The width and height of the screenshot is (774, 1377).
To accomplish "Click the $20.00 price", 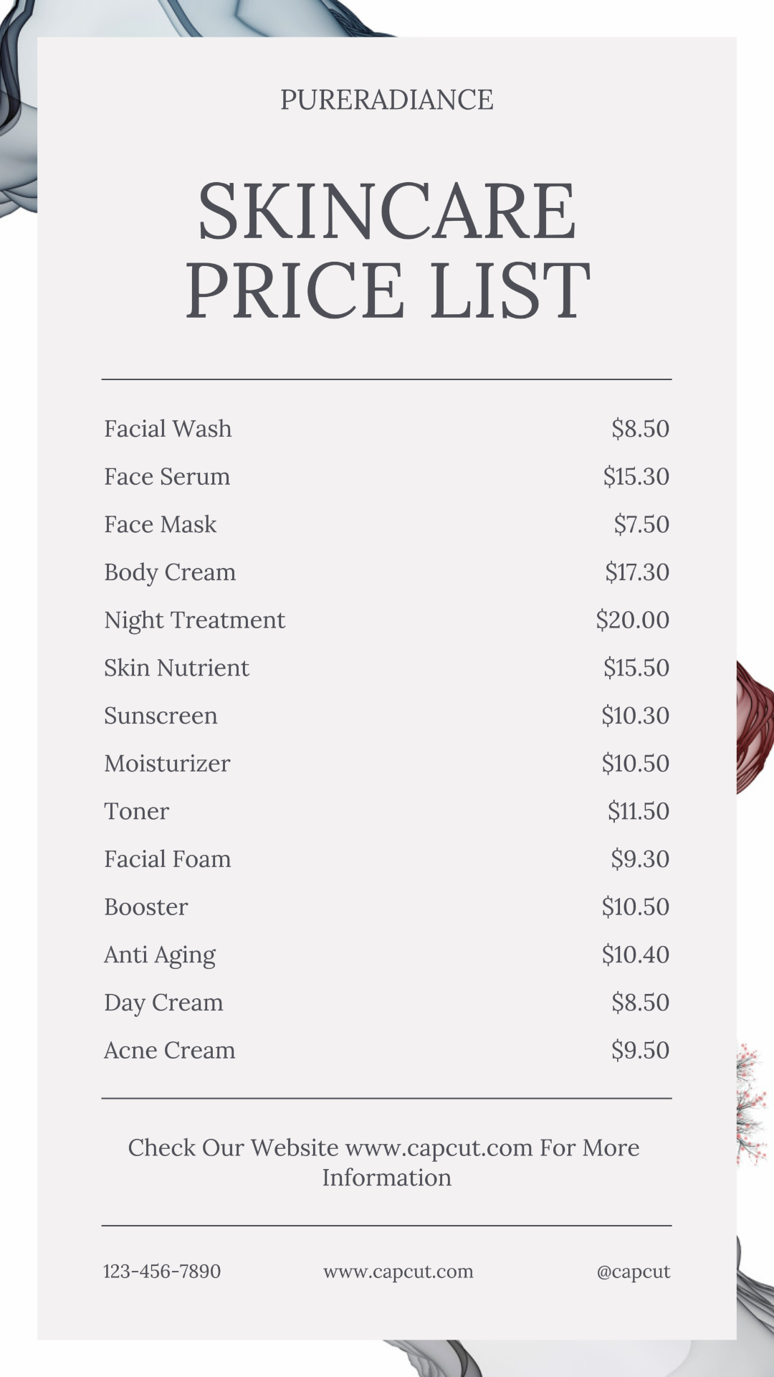I will coord(632,620).
